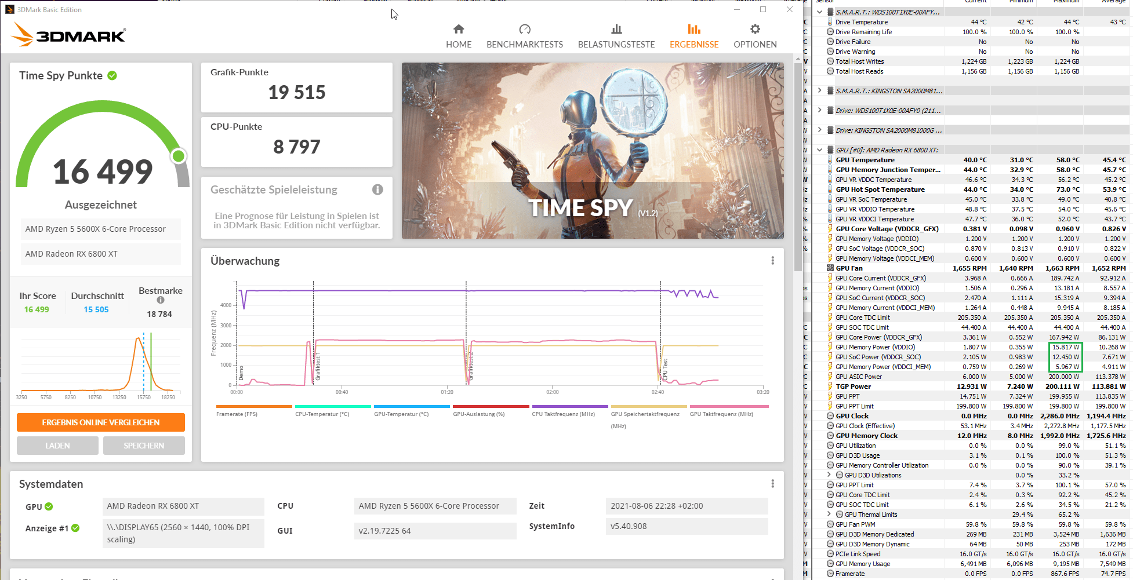Click CPU-Punkte score 8 797

[297, 147]
